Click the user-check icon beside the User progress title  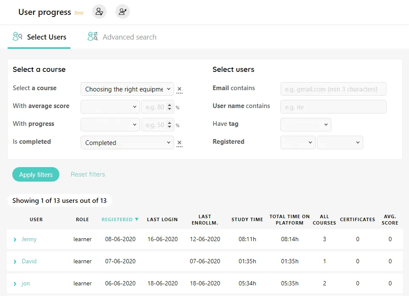tap(99, 12)
